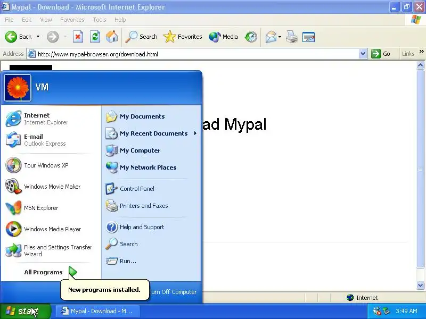Refresh the page with green arrows icon

tap(95, 37)
